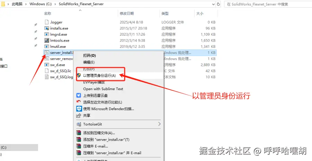
Task: Expand the chevron after Windows (C:) in breadcrumb
Action: (55, 4)
